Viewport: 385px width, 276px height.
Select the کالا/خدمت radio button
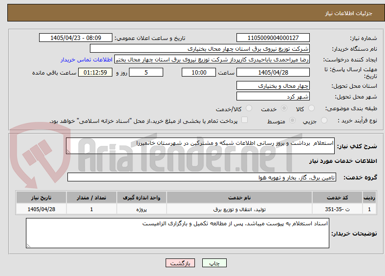point(249,108)
